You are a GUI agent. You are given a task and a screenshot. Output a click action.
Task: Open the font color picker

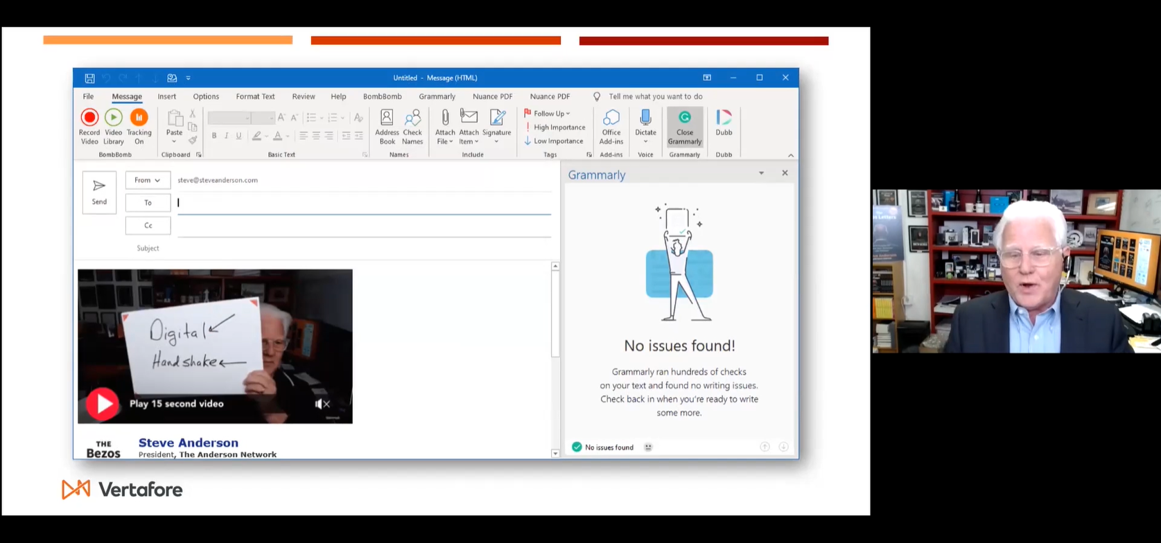point(287,136)
